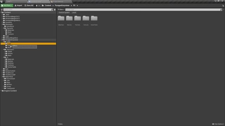Expand the Engine Content tree

[1, 91]
